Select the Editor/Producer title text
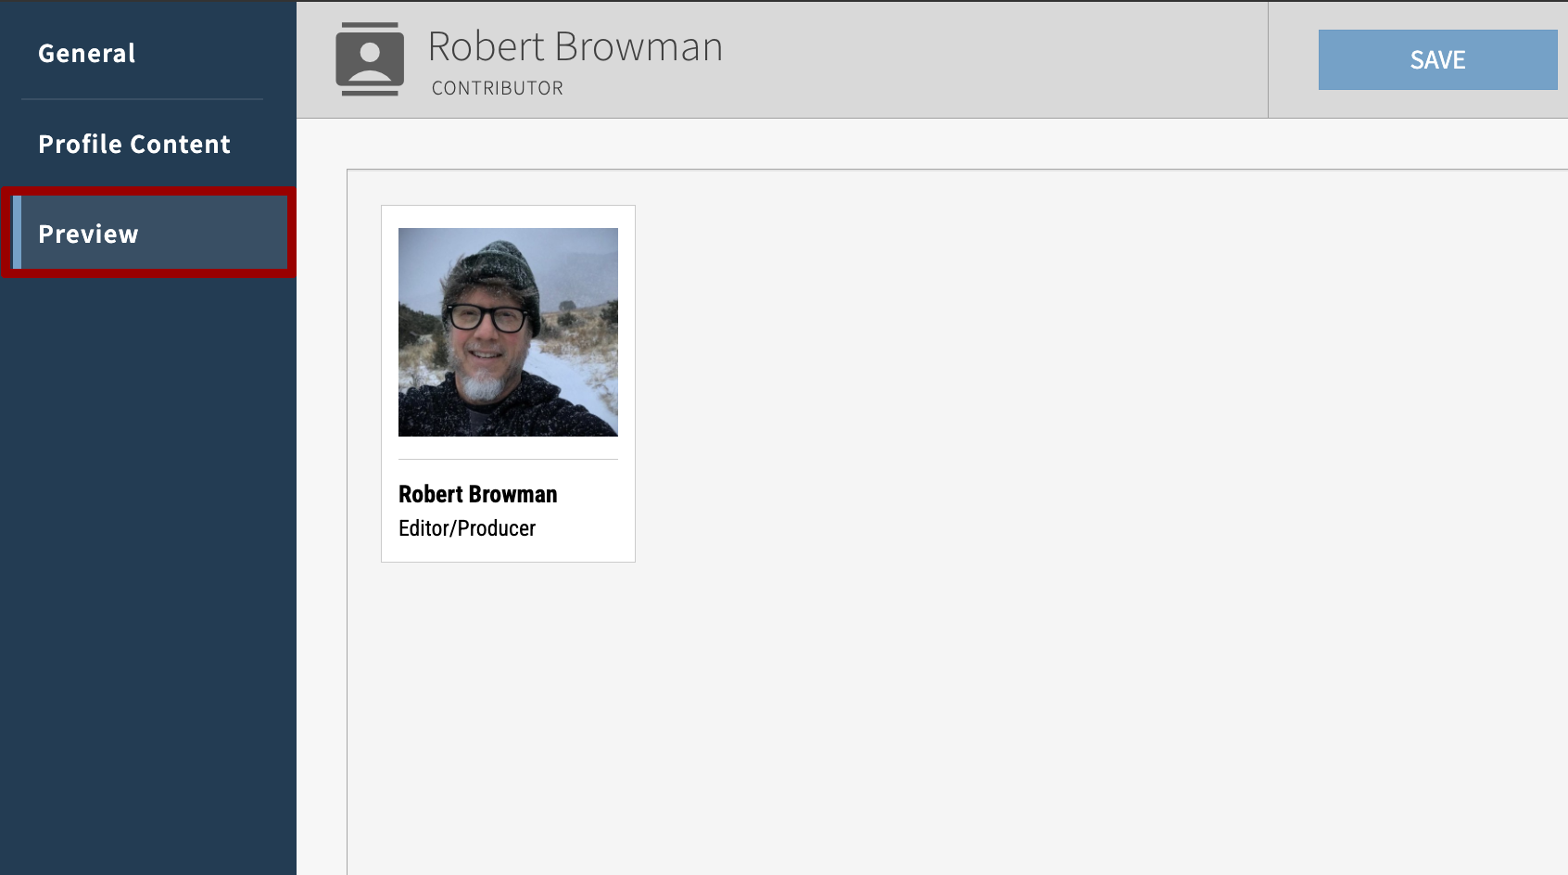The width and height of the screenshot is (1568, 875). click(466, 528)
